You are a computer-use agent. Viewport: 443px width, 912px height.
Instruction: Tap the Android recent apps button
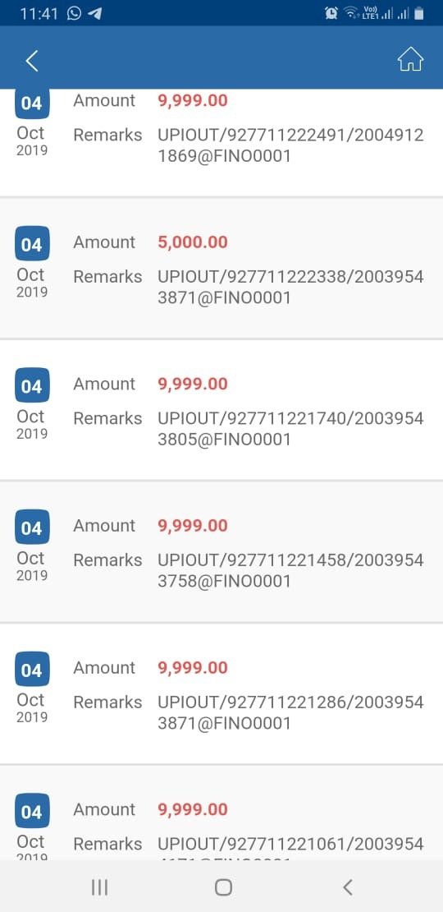(100, 887)
